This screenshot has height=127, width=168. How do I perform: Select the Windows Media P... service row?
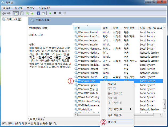118,61
